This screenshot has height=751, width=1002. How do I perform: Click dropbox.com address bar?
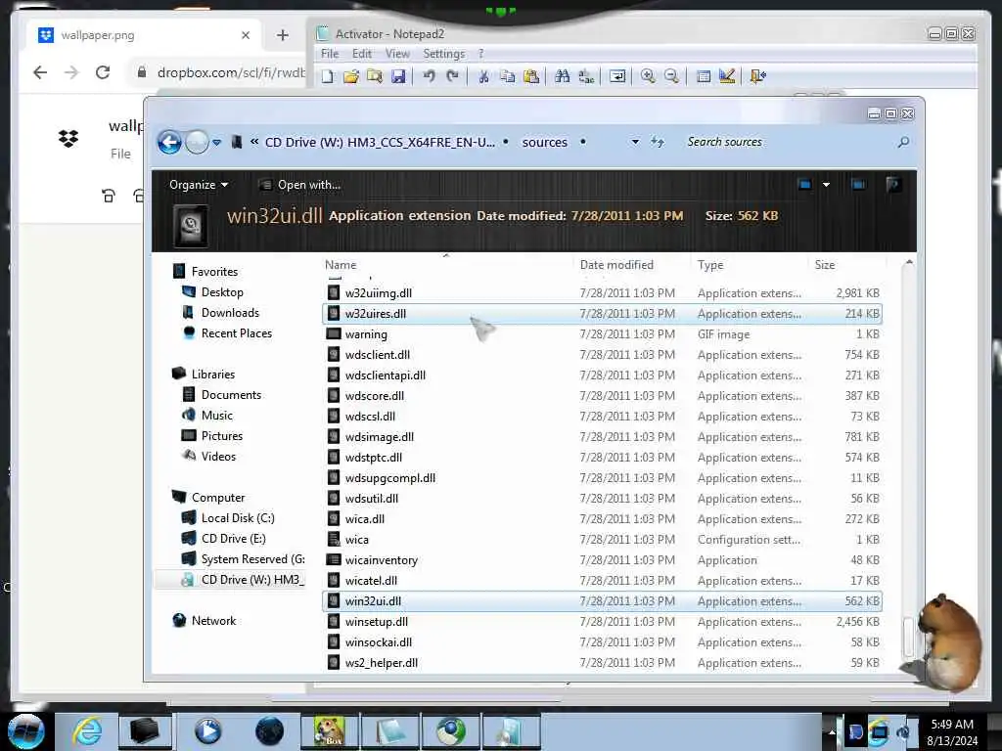(x=220, y=72)
